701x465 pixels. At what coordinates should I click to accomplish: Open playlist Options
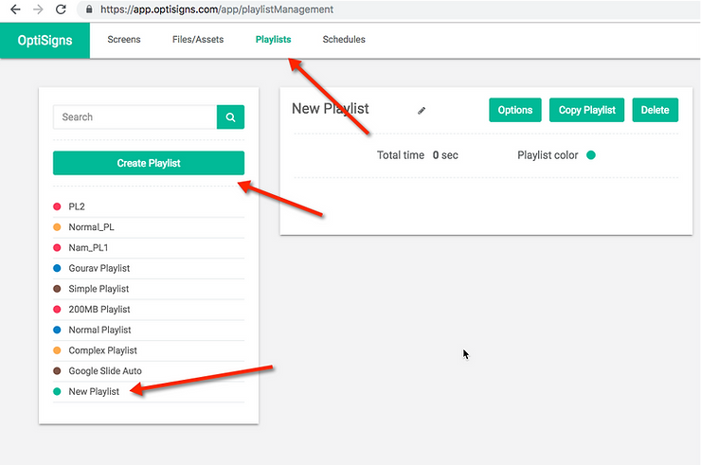(515, 110)
